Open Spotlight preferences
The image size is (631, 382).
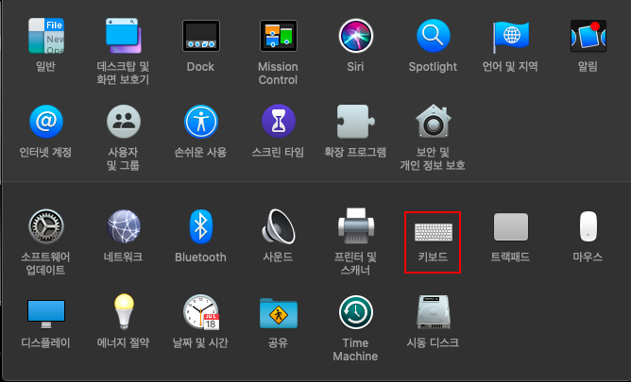(433, 36)
